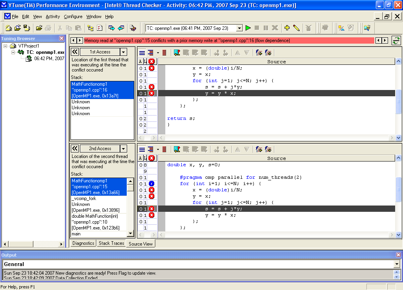This screenshot has width=403, height=290.
Task: Collapse the TC: openmp1.exe tree node
Action: pos(13,52)
